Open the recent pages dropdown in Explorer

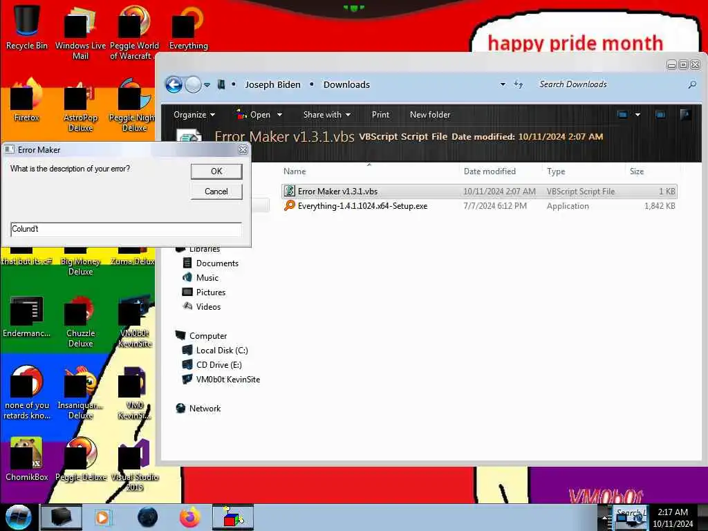(207, 85)
